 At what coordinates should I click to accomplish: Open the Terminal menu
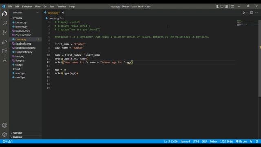[62, 7]
